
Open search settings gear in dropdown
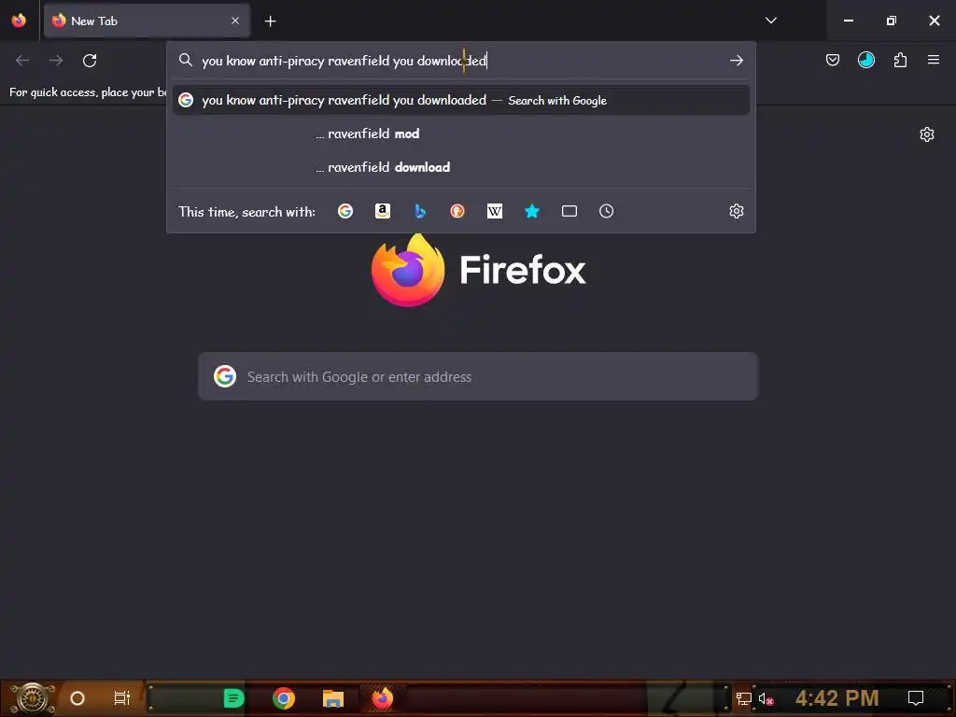click(737, 211)
